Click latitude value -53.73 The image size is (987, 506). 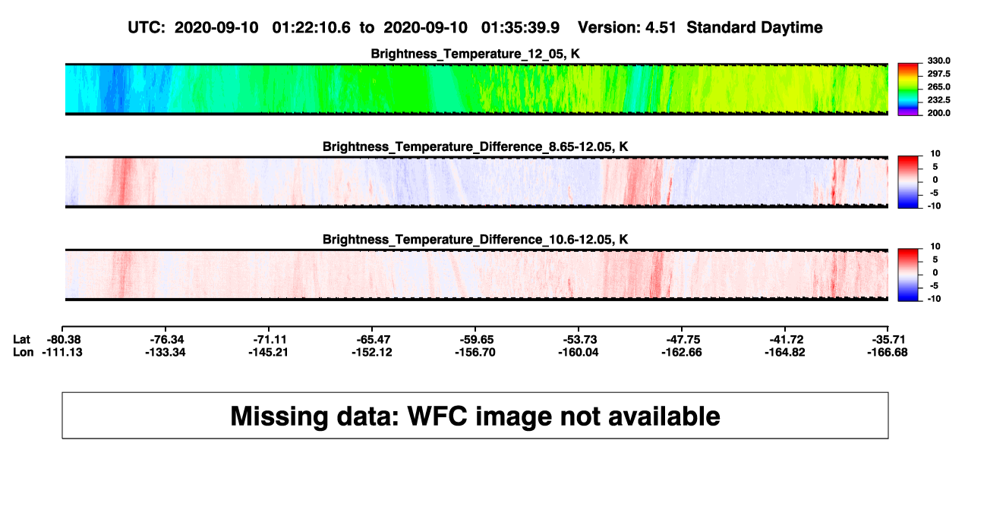click(581, 339)
